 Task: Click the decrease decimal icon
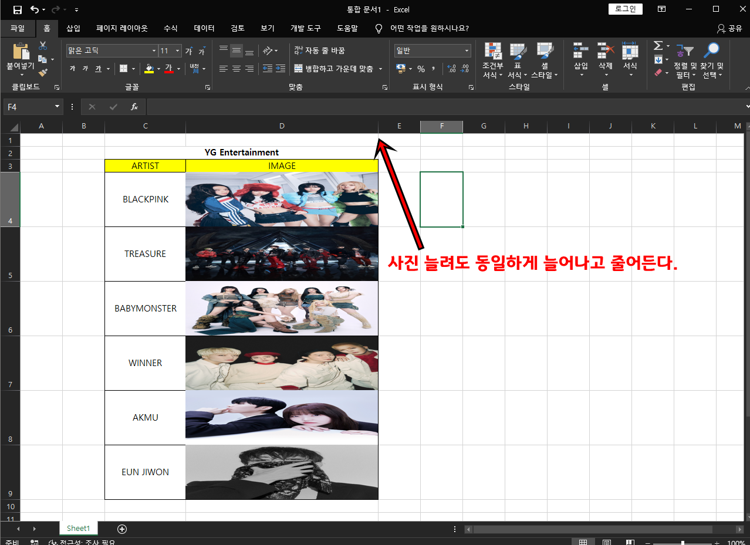point(464,69)
